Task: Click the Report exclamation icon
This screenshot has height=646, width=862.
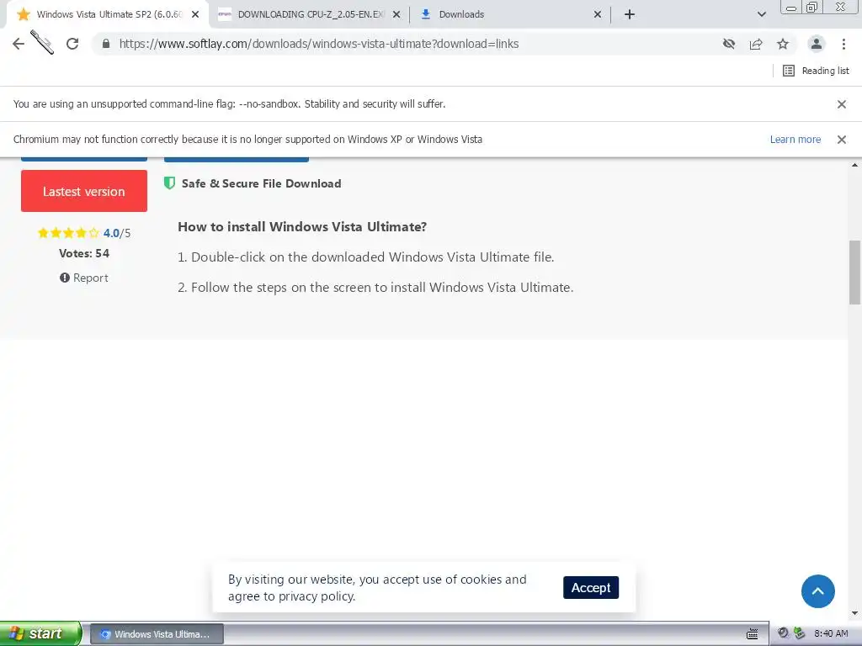Action: pyautogui.click(x=64, y=278)
